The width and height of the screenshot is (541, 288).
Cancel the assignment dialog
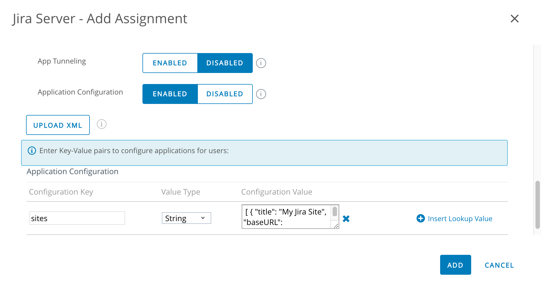[x=499, y=265]
